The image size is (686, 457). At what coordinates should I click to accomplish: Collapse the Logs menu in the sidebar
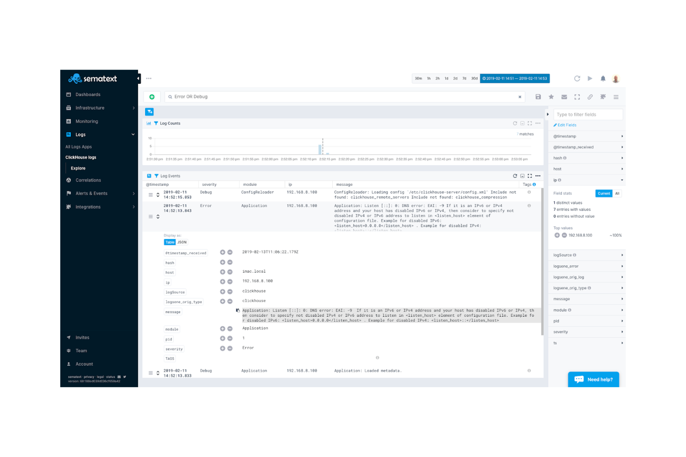coord(133,134)
